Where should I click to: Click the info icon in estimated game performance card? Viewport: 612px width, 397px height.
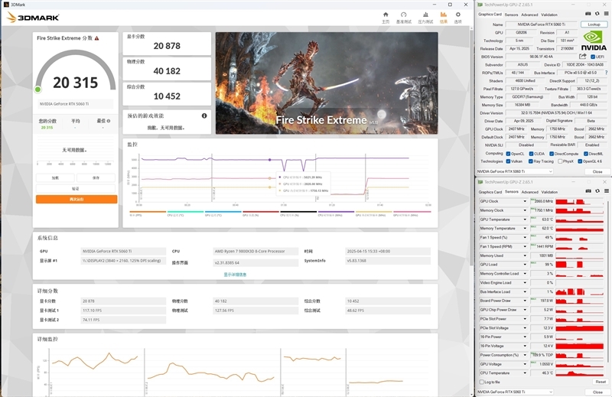point(204,116)
